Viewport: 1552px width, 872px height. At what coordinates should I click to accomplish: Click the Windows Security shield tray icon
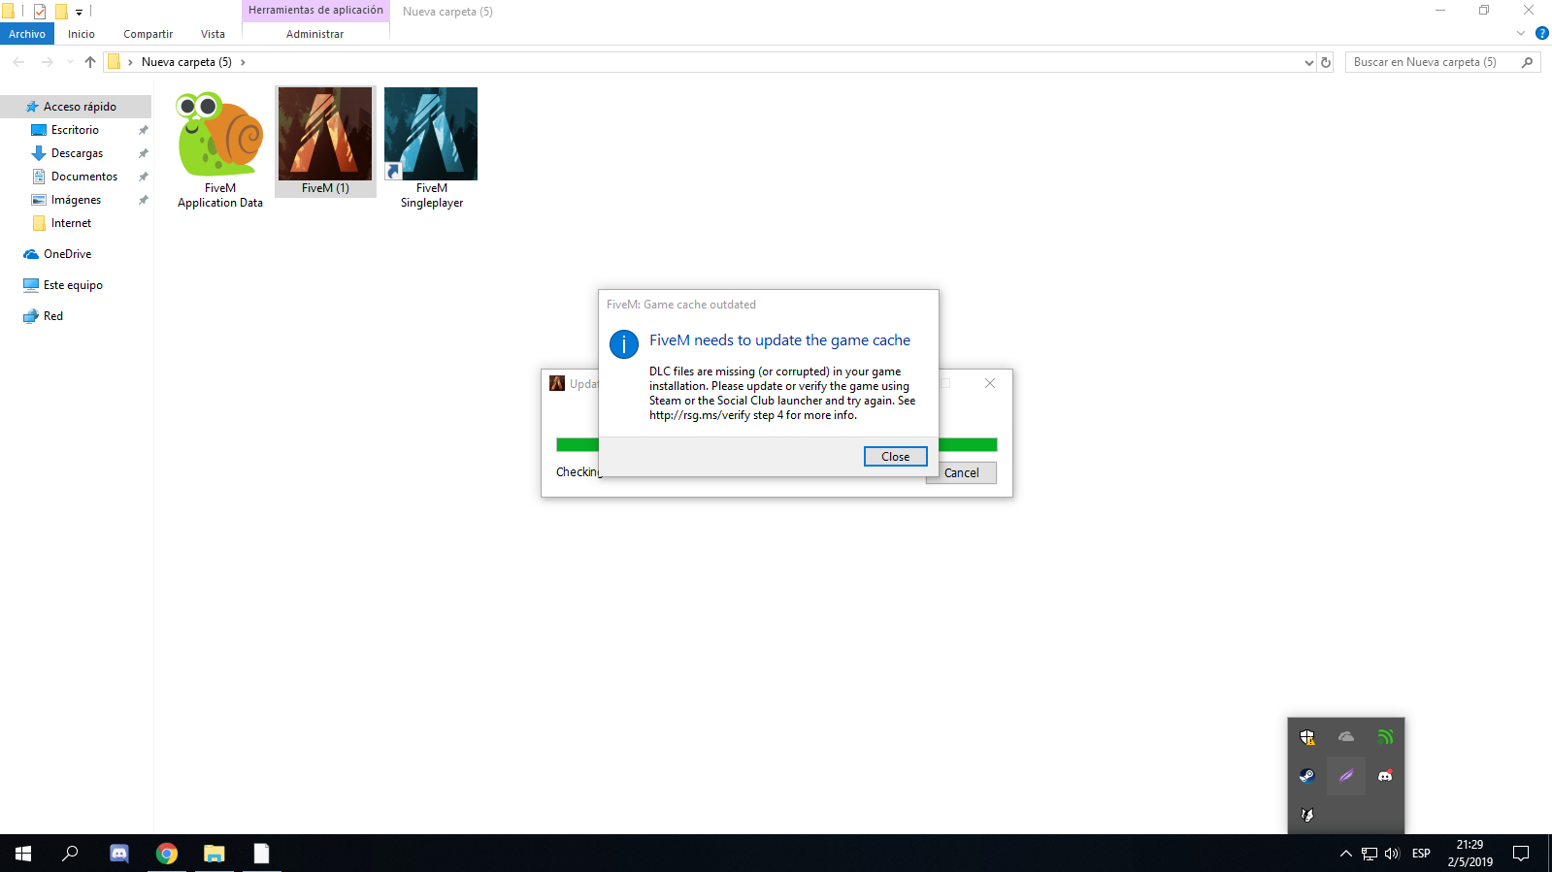[x=1307, y=737]
